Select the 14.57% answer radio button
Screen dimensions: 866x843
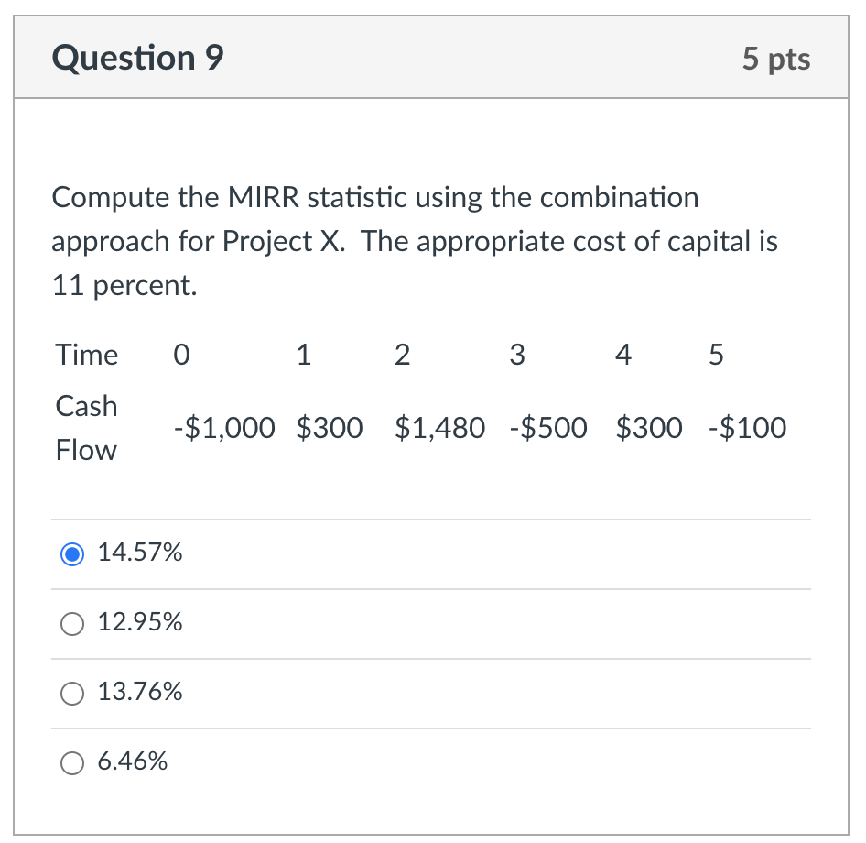(72, 554)
